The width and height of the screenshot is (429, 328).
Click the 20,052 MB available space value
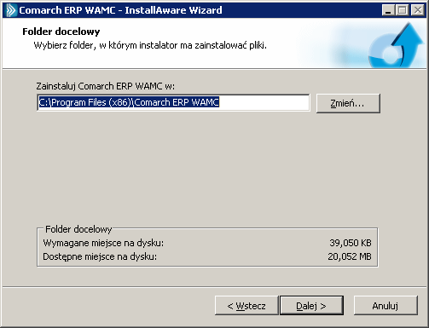[350, 256]
